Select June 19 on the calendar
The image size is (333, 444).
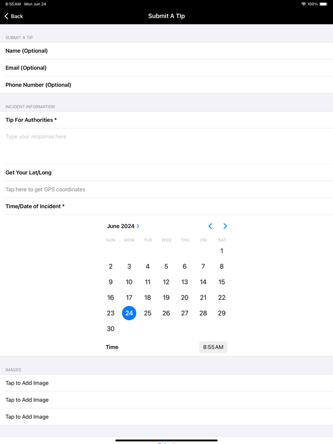point(166,298)
